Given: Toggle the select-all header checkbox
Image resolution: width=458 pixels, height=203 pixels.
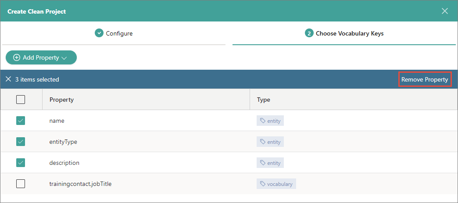Looking at the screenshot, I should tap(21, 100).
